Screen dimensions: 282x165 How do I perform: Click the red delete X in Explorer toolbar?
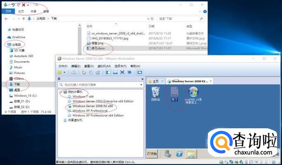click(x=24, y=5)
